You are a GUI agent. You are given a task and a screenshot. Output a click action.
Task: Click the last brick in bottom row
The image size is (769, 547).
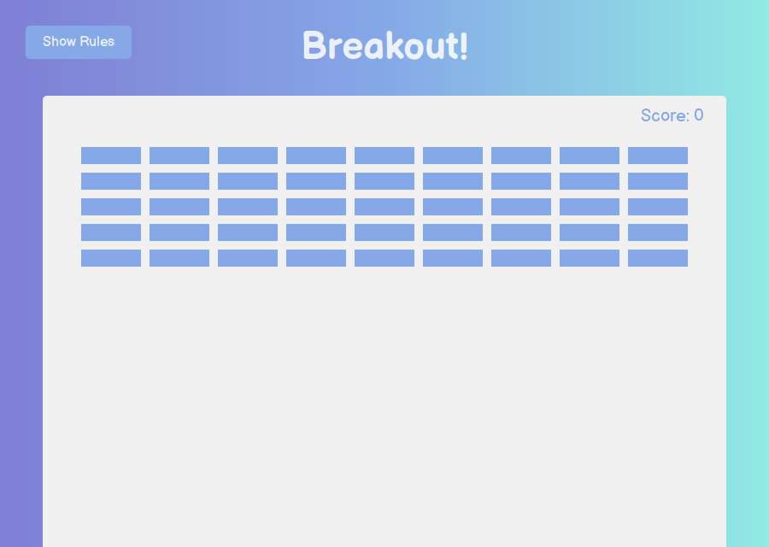click(x=658, y=258)
